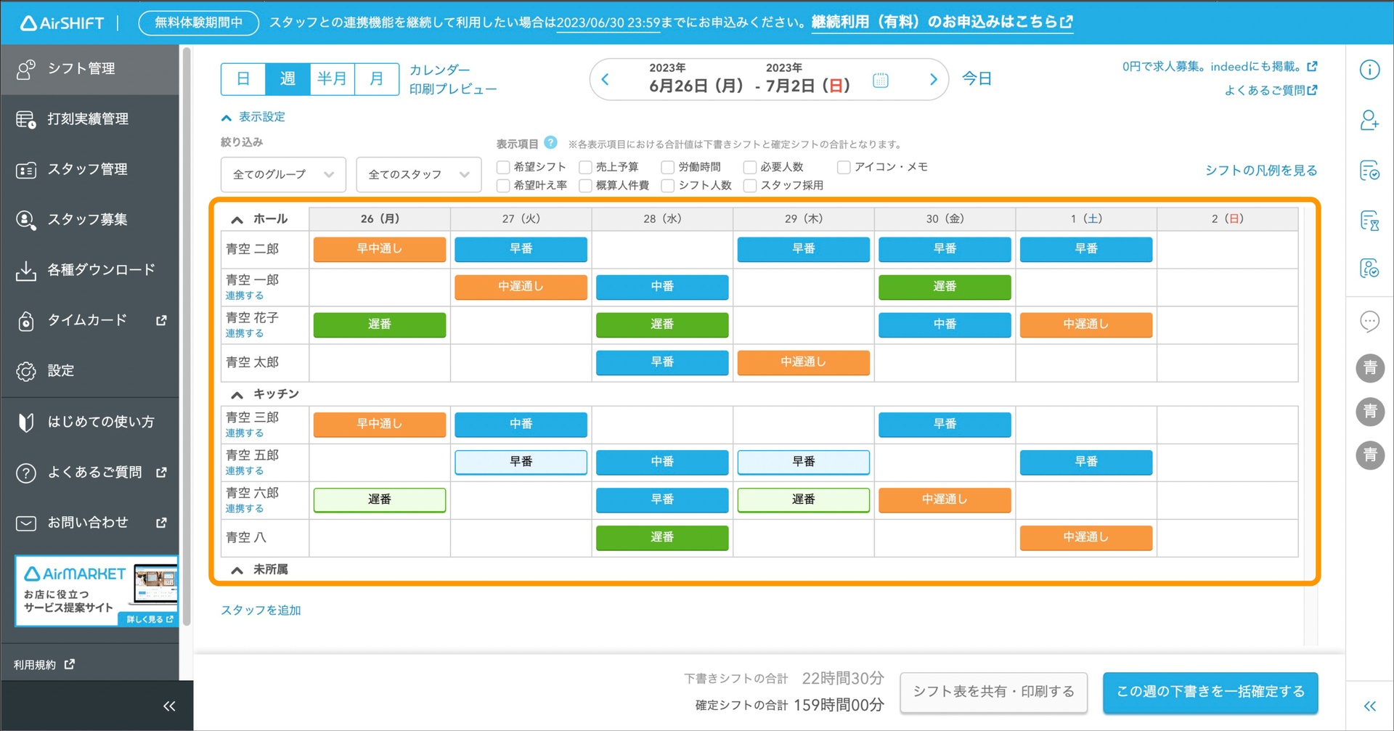Switch to the 半月 view tab
The width and height of the screenshot is (1394, 731).
tap(332, 79)
